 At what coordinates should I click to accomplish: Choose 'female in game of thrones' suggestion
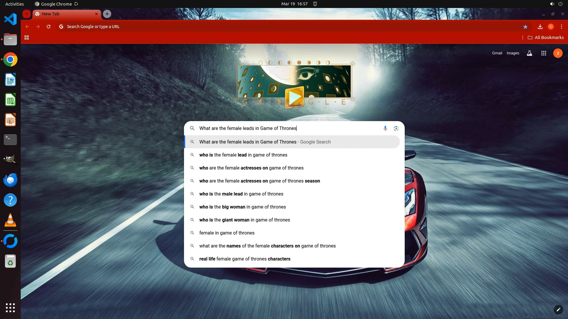(227, 233)
